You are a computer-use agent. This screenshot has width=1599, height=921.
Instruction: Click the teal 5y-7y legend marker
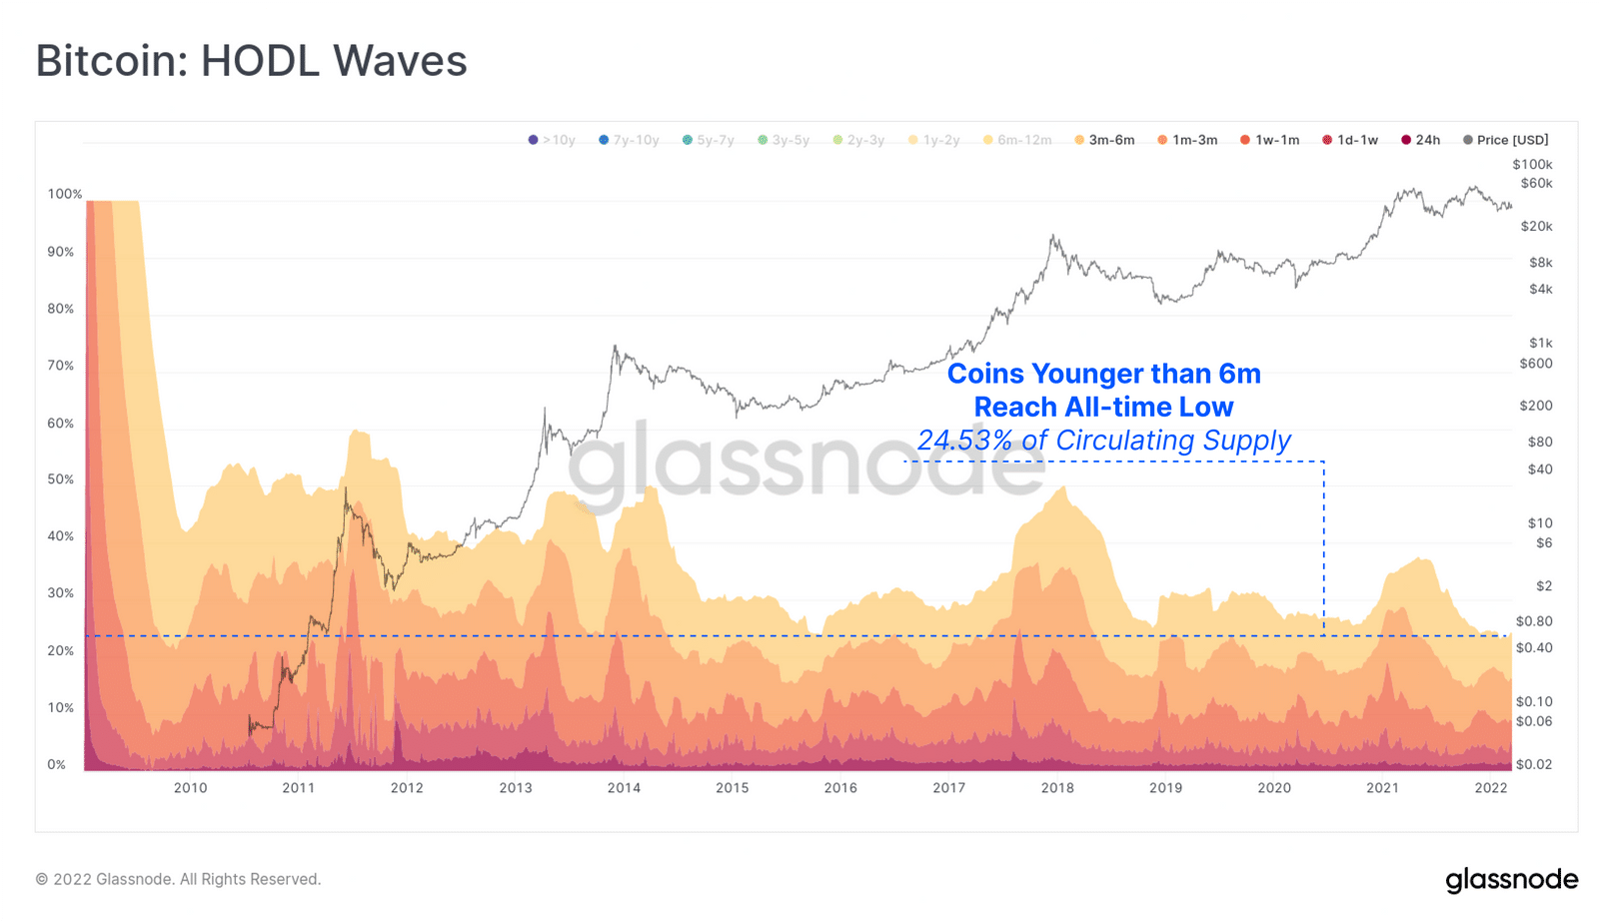pyautogui.click(x=688, y=140)
